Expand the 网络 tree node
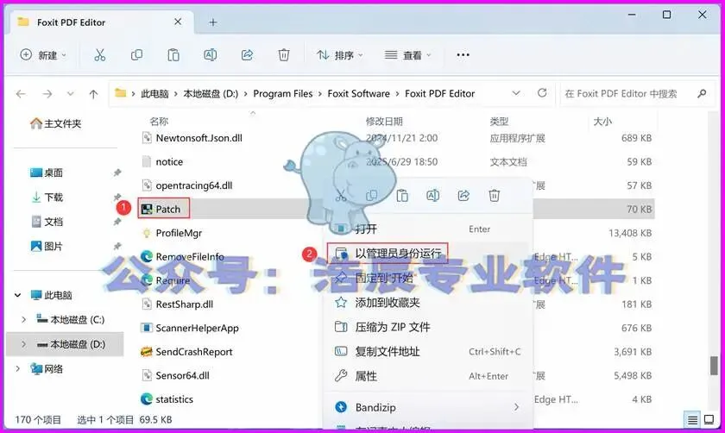The height and width of the screenshot is (433, 725). coord(17,369)
